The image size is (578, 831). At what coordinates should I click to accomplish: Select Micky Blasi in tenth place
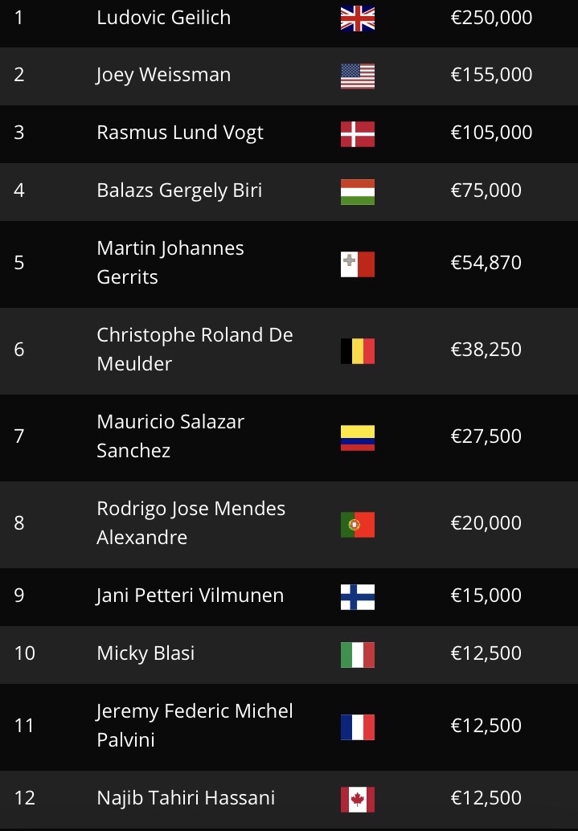(x=146, y=653)
